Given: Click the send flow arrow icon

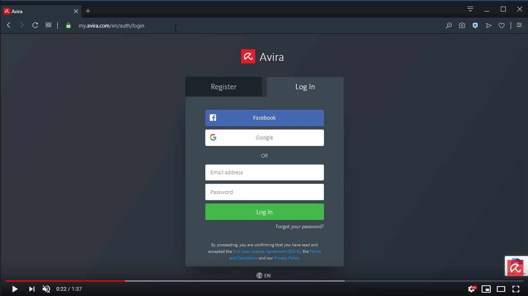Looking at the screenshot, I should pos(488,25).
